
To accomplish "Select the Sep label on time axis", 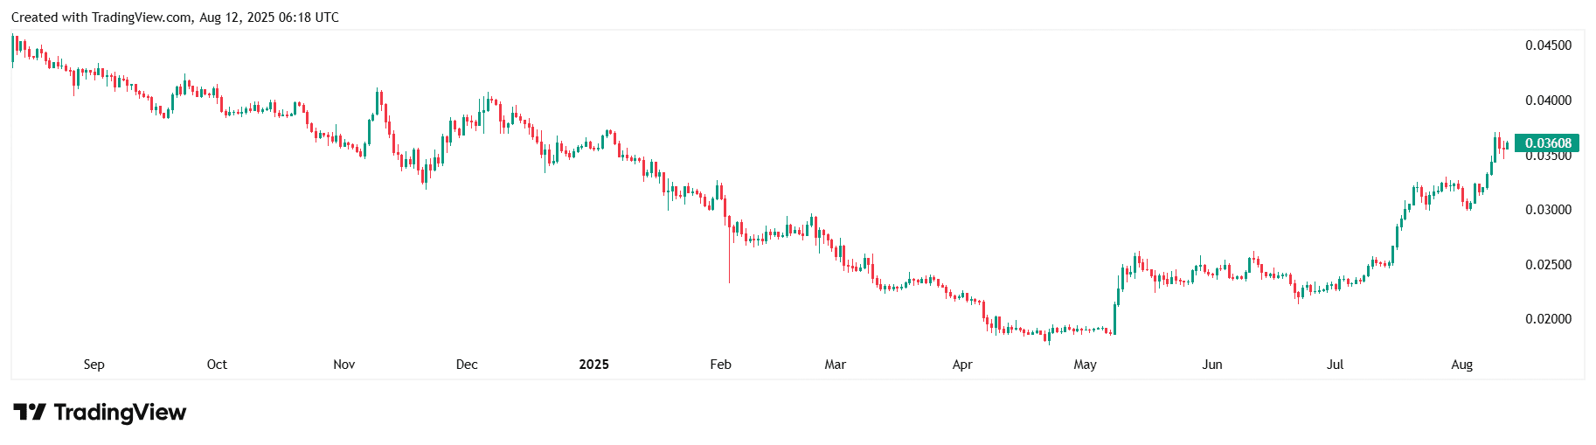I will [x=94, y=365].
